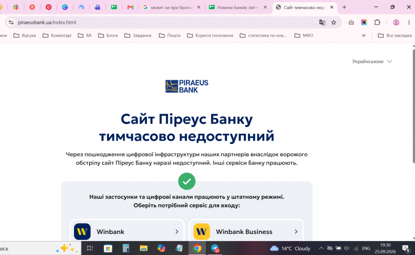This screenshot has width=415, height=255.
Task: Click the address bar URL piraeusbank.ua/index.html
Action: pos(47,23)
